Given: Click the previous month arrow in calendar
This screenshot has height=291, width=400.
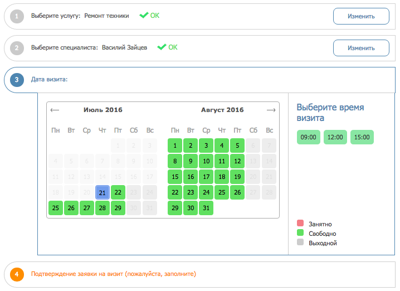Looking at the screenshot, I should pos(55,110).
